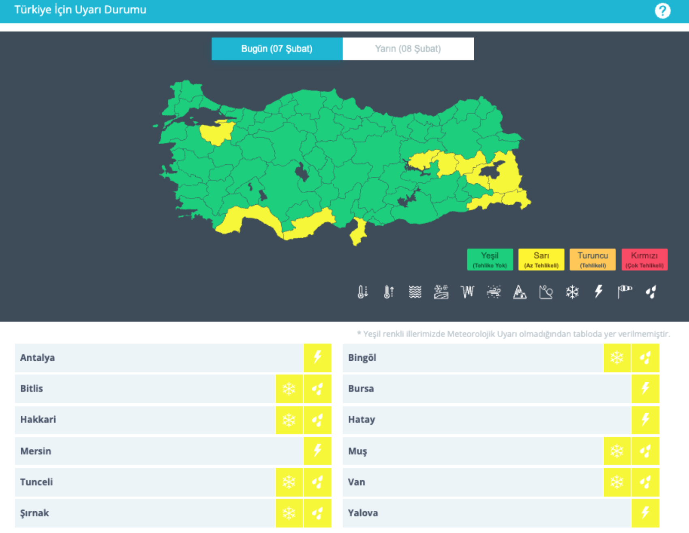Screen dimensions: 689x533
Task: Click the Turuncu (Tehlikeli) legend box
Action: coord(592,259)
